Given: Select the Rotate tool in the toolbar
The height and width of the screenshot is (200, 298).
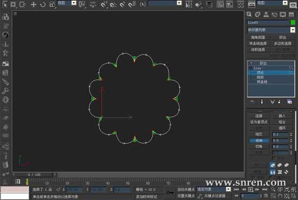Looking at the screenshot, I should click(43, 4).
